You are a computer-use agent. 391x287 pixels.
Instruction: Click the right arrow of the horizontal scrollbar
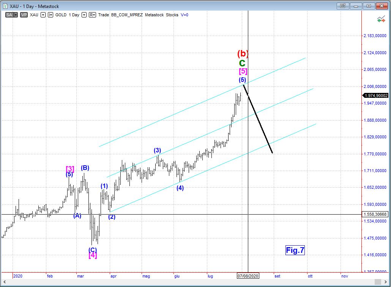[x=386, y=282]
